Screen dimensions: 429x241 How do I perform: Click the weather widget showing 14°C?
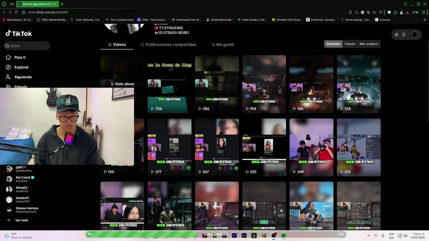pyautogui.click(x=18, y=236)
